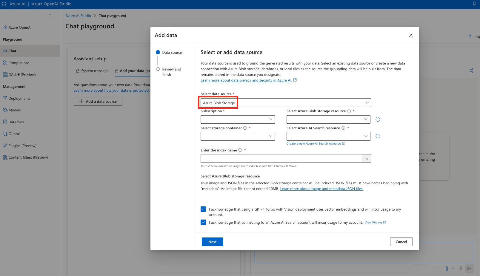Click the Add a data source button

(98, 102)
